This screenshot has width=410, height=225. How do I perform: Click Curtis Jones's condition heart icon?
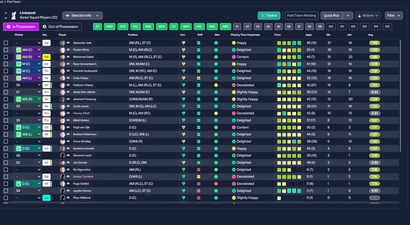tap(184, 106)
